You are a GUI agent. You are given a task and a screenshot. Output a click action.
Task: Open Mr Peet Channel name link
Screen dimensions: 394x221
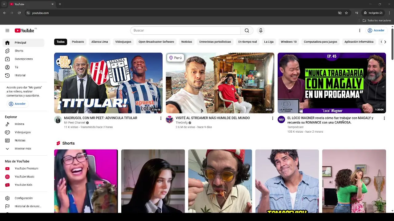74,122
